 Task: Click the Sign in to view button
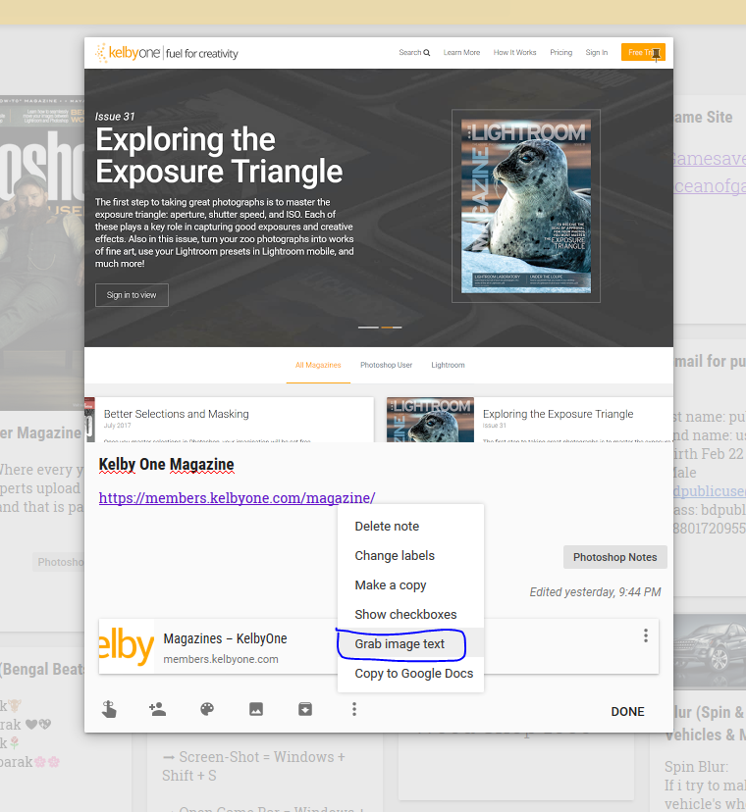[132, 295]
